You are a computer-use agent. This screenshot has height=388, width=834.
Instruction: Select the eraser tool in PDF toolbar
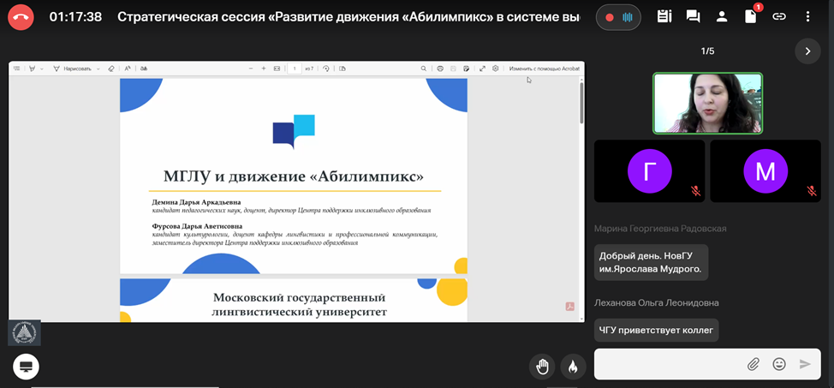click(x=111, y=69)
